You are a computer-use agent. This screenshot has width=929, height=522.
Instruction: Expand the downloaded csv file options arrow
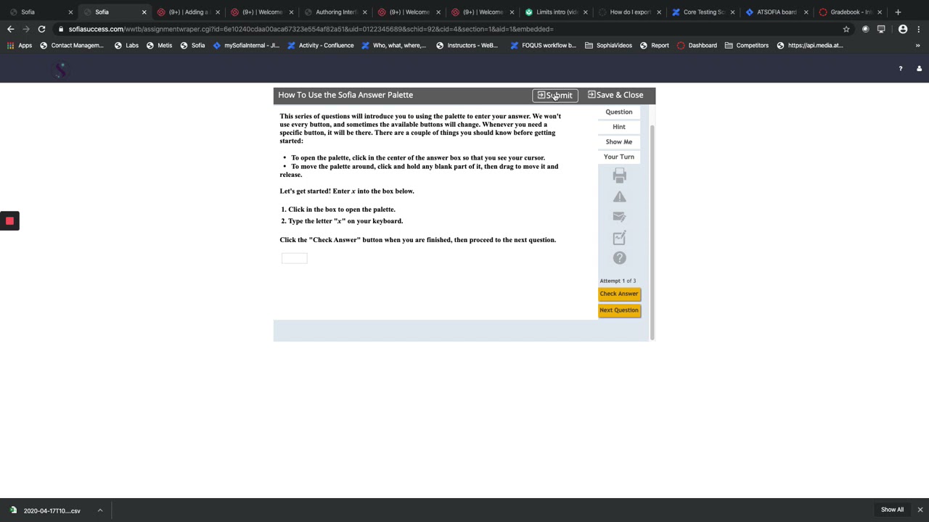pos(100,510)
